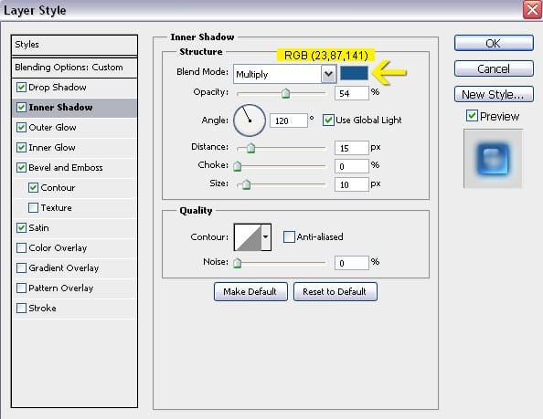Toggle the Inner Glow checkbox

click(21, 147)
